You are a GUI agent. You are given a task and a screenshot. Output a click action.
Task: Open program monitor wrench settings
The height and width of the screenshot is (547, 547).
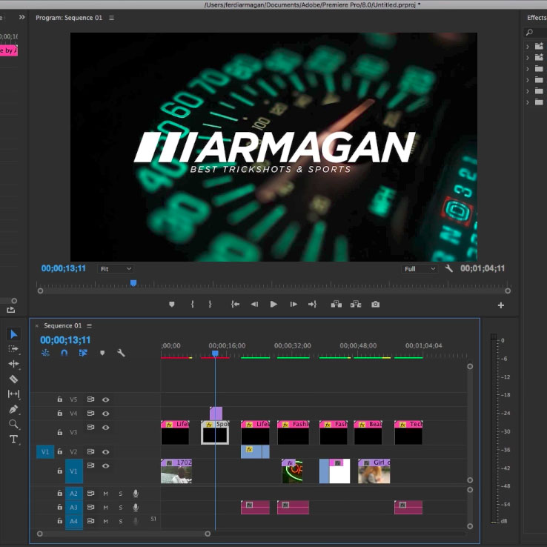pos(449,268)
